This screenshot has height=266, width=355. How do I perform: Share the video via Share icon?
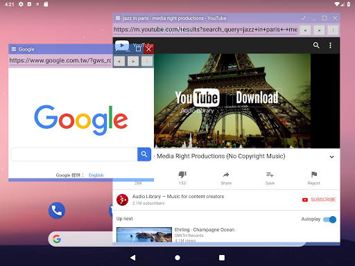(226, 175)
